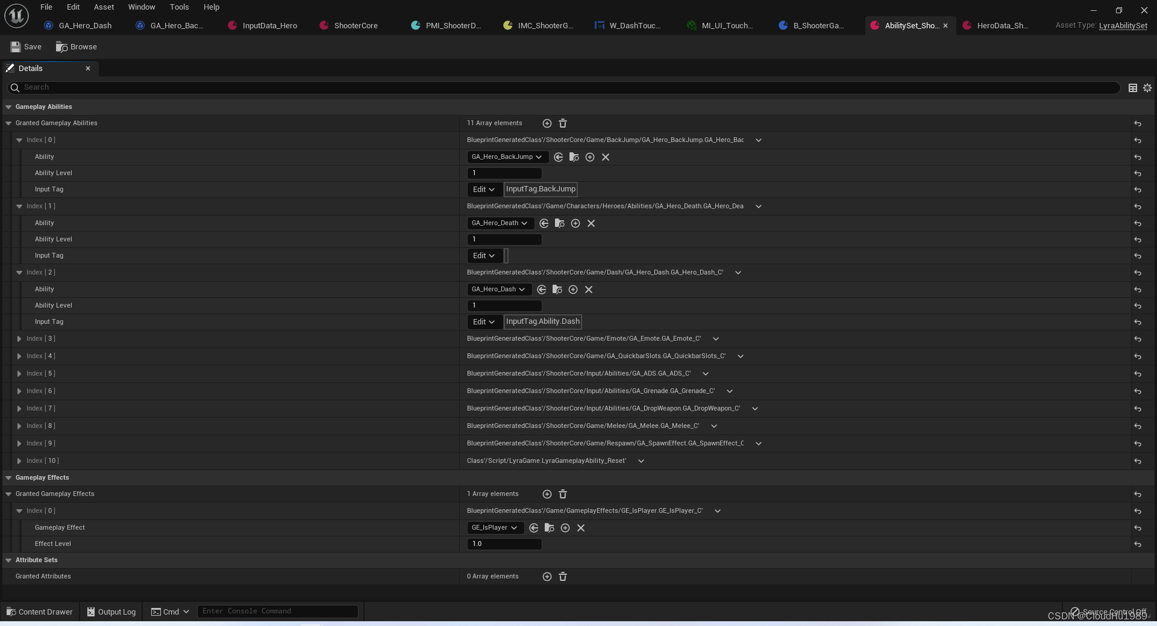1157x626 pixels.
Task: Switch to the GA_Hero_Dash tab
Action: pyautogui.click(x=78, y=25)
